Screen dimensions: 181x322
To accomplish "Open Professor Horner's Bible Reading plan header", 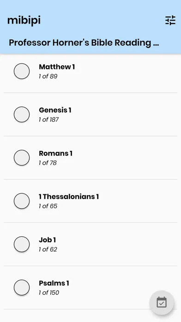I will (84, 43).
